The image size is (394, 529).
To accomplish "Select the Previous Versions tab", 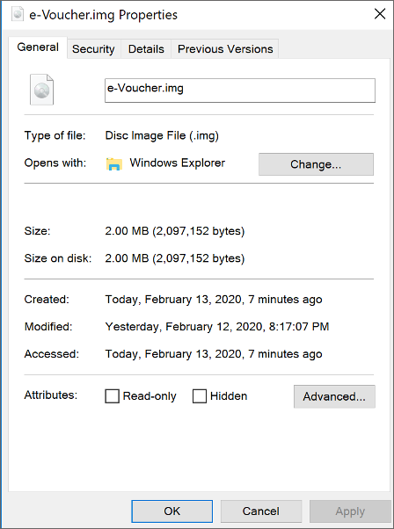I will coord(225,49).
